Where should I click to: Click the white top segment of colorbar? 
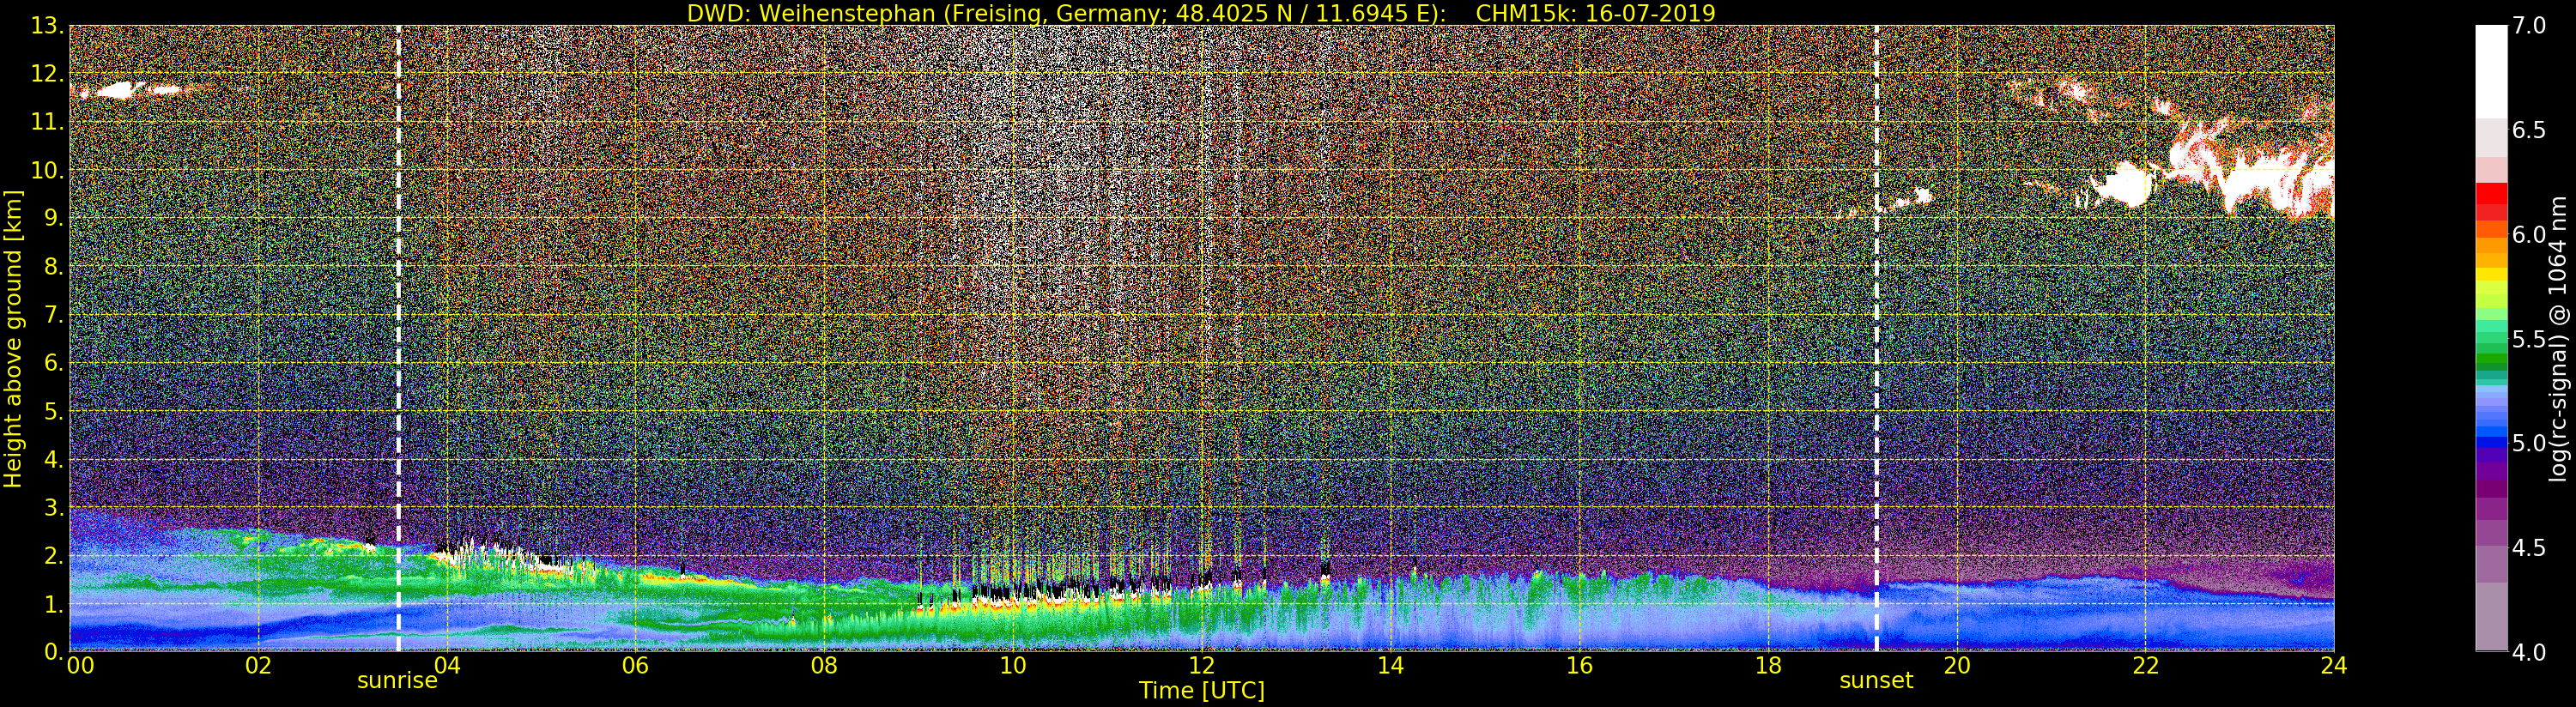pyautogui.click(x=2491, y=72)
